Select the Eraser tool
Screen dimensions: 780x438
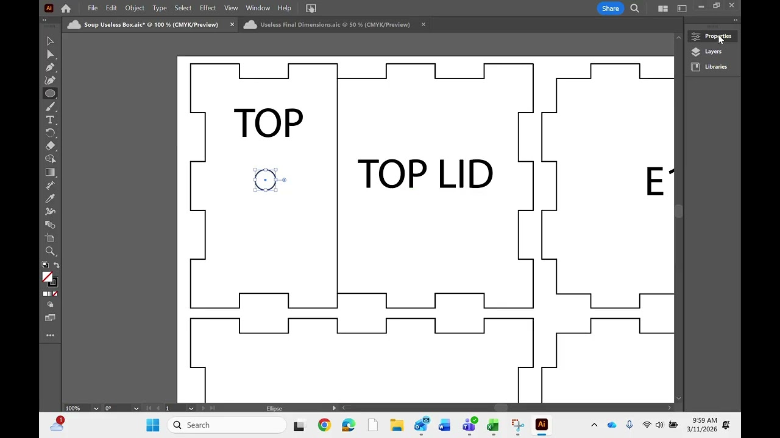50,146
